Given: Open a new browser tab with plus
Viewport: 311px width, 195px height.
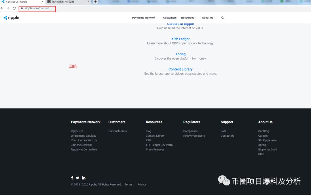Looking at the screenshot, I should tap(95, 2).
